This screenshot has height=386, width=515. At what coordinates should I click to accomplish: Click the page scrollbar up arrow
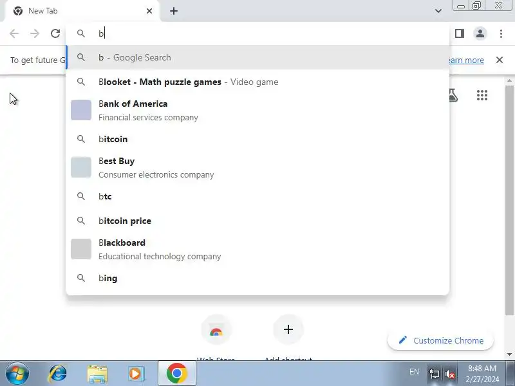[x=509, y=81]
